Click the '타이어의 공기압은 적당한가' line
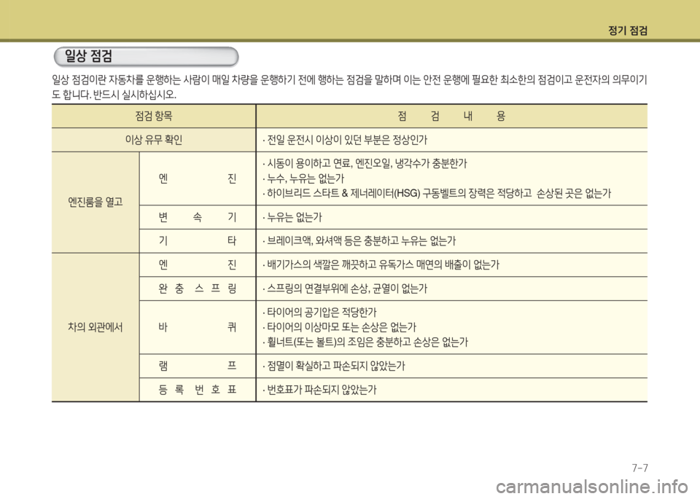 [319, 313]
